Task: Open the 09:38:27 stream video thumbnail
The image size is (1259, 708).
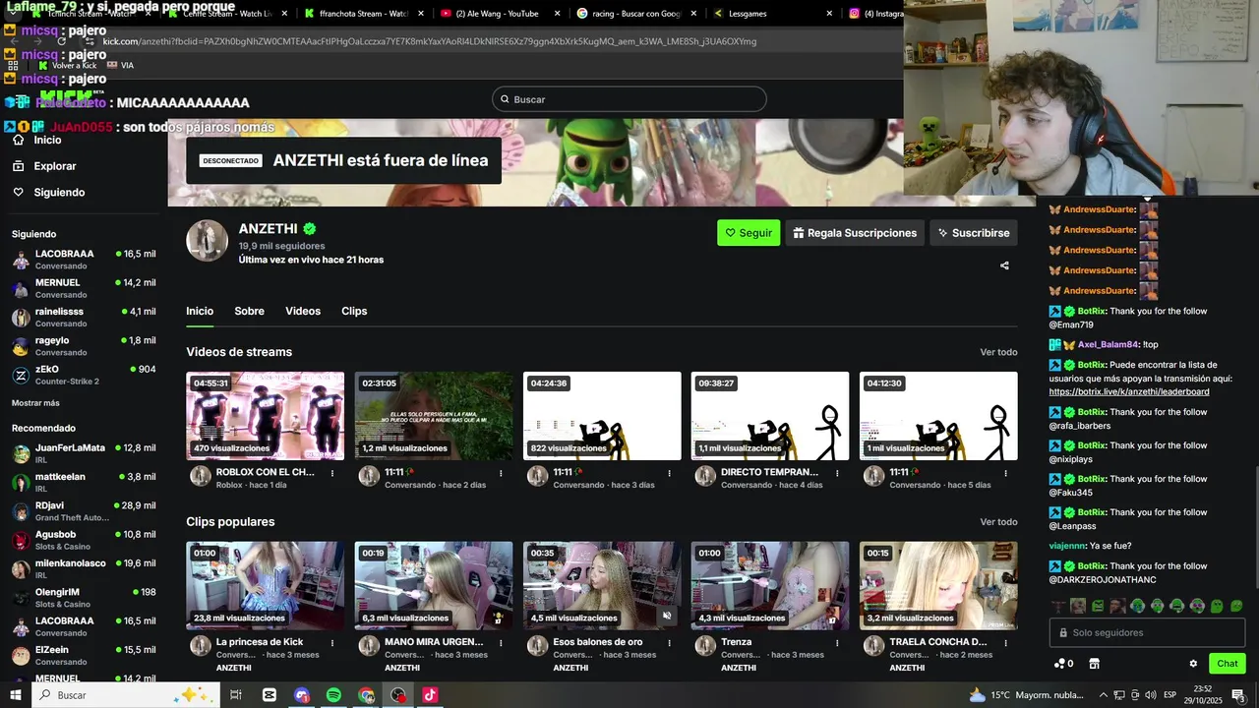Action: (770, 416)
